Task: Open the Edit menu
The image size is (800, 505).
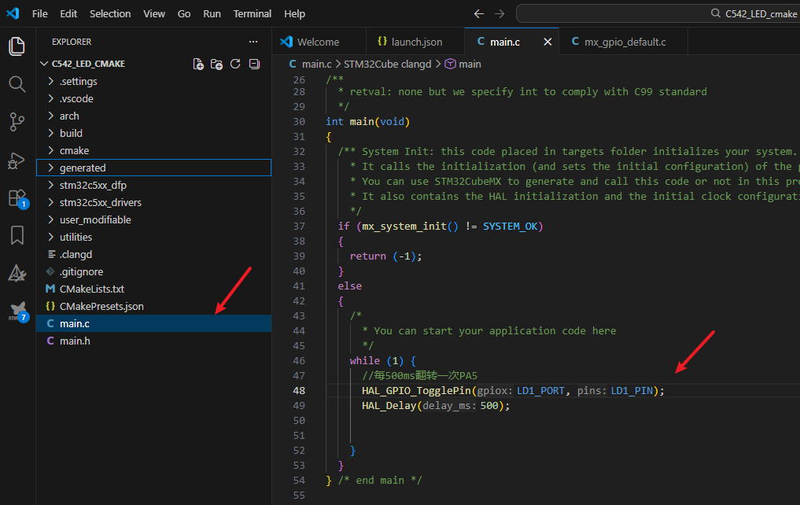Action: tap(68, 14)
